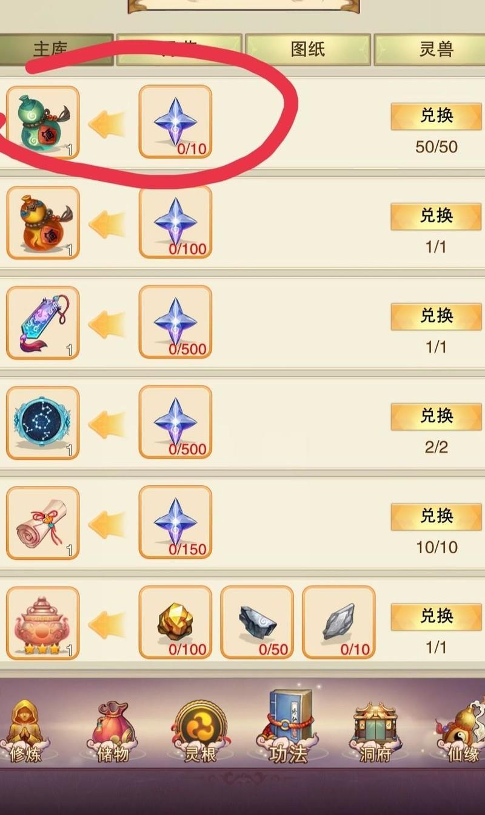Tap the purple talisman pendant icon
Screen dimensions: 485x815
(42, 322)
